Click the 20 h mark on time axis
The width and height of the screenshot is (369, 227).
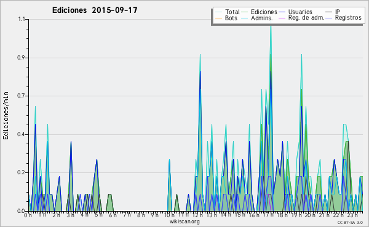(310, 215)
